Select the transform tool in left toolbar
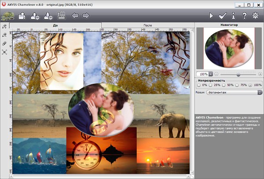The image size is (264, 179). 4,52
